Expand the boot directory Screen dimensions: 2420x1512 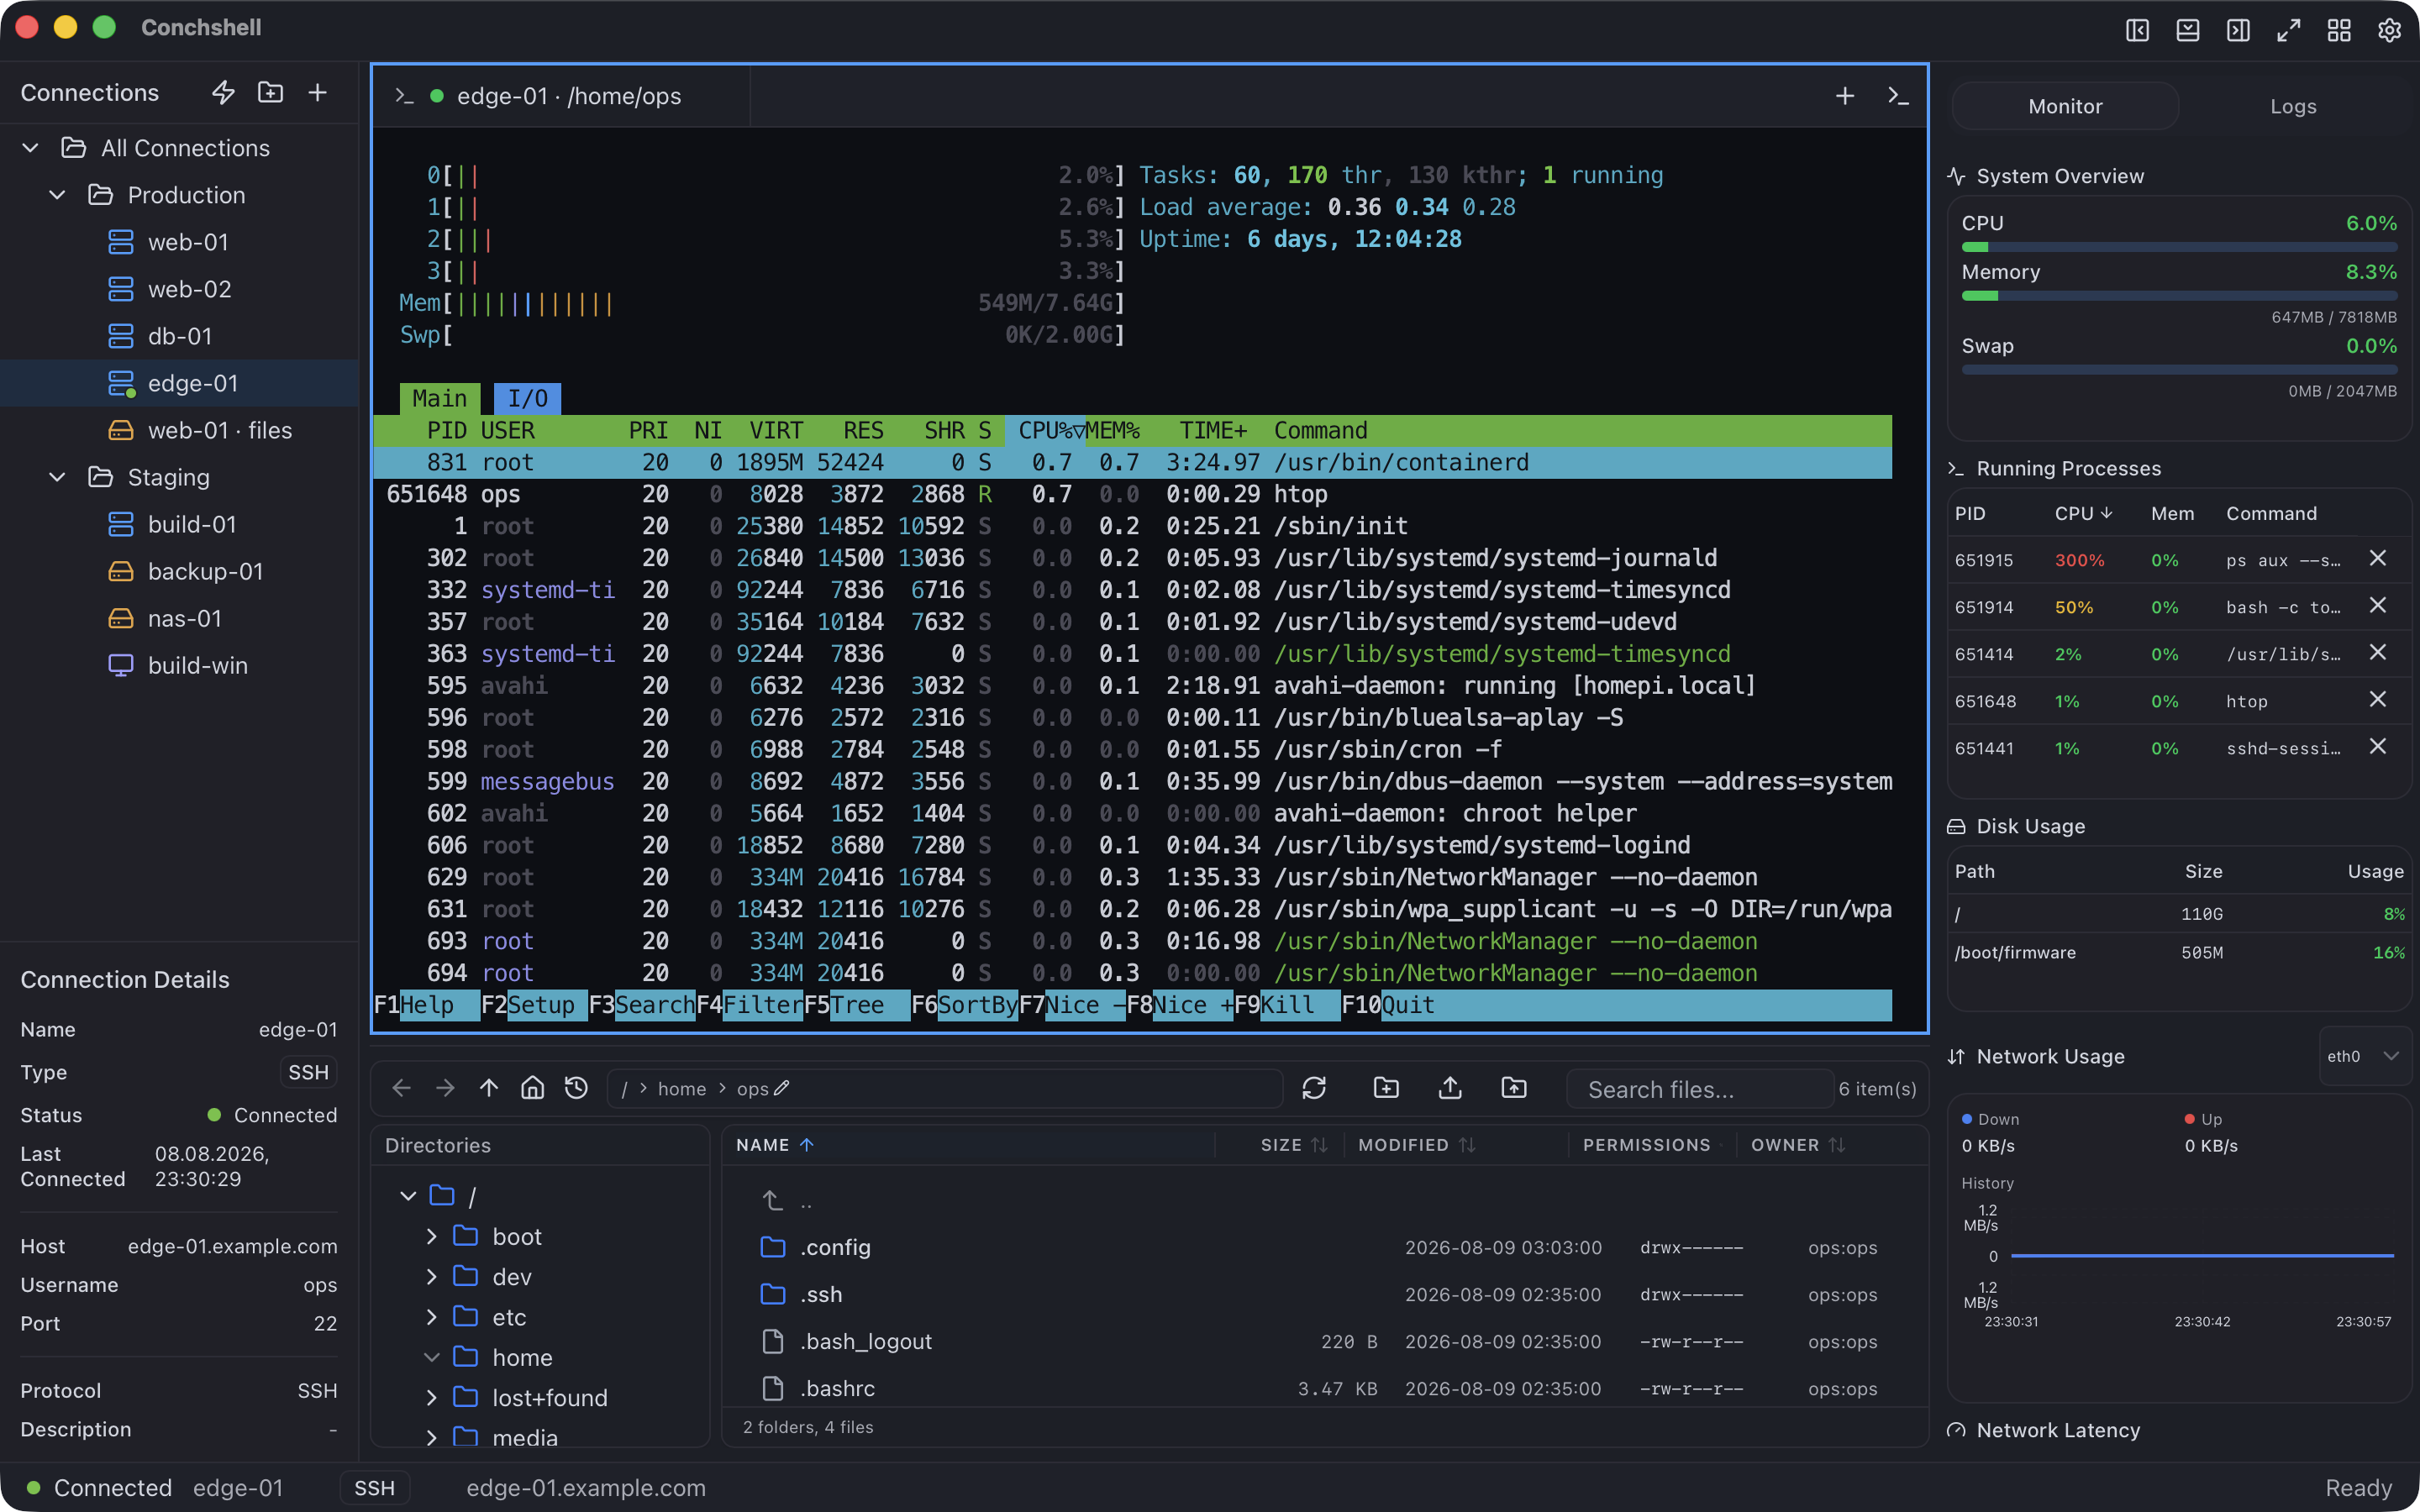(432, 1236)
